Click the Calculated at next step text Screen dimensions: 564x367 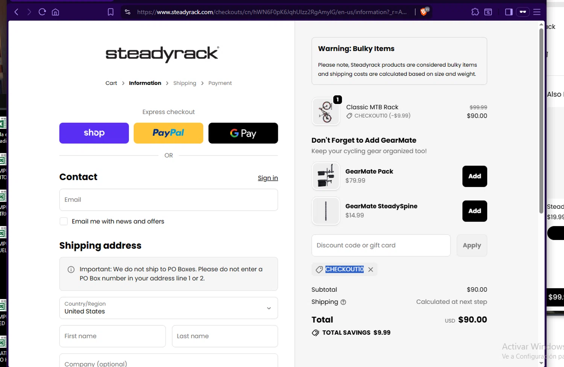[452, 302]
